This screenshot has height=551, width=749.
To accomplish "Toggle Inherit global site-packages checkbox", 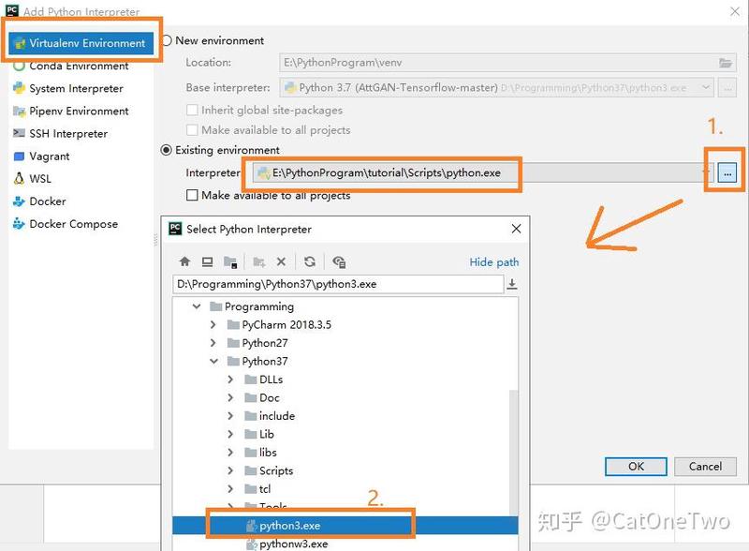I will point(192,110).
